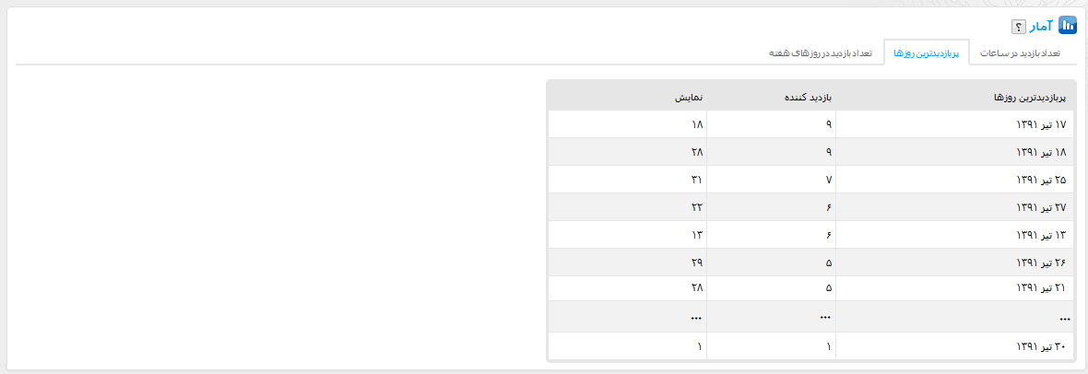Click the blue statistics chart icon
The height and width of the screenshot is (374, 1088).
1068,26
